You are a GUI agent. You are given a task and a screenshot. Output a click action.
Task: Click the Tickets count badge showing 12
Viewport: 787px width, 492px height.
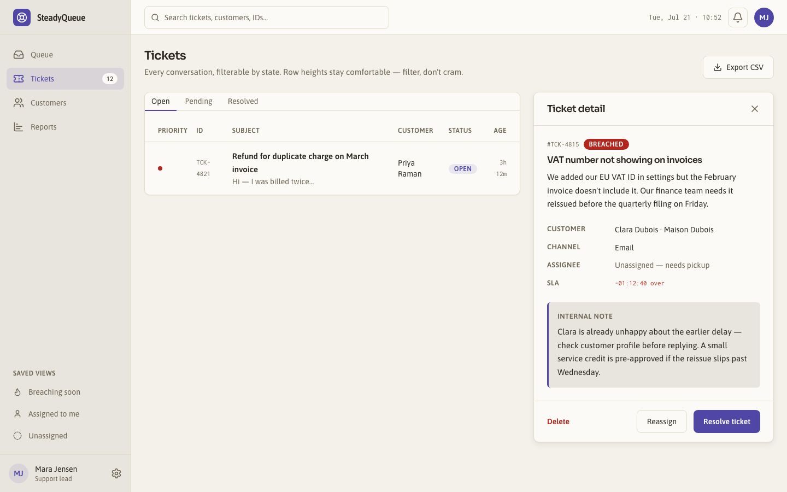[x=110, y=79]
